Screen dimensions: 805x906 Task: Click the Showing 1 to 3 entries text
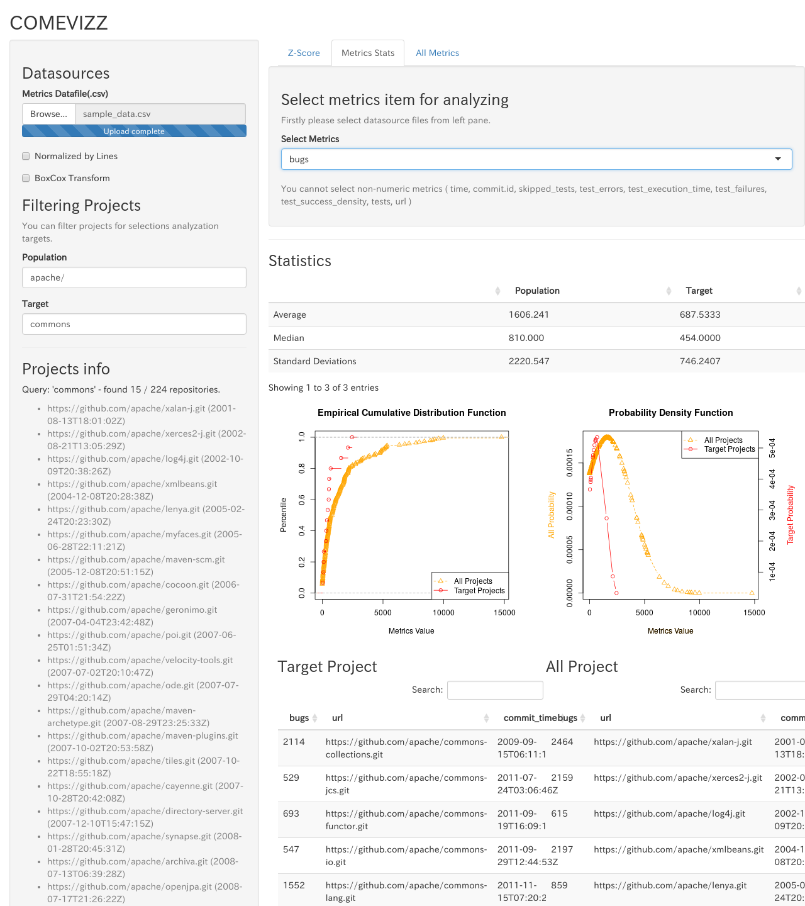[x=324, y=388]
